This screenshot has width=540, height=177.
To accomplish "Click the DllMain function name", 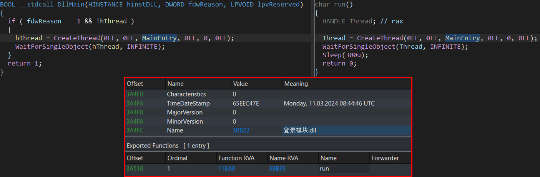I will pyautogui.click(x=71, y=5).
